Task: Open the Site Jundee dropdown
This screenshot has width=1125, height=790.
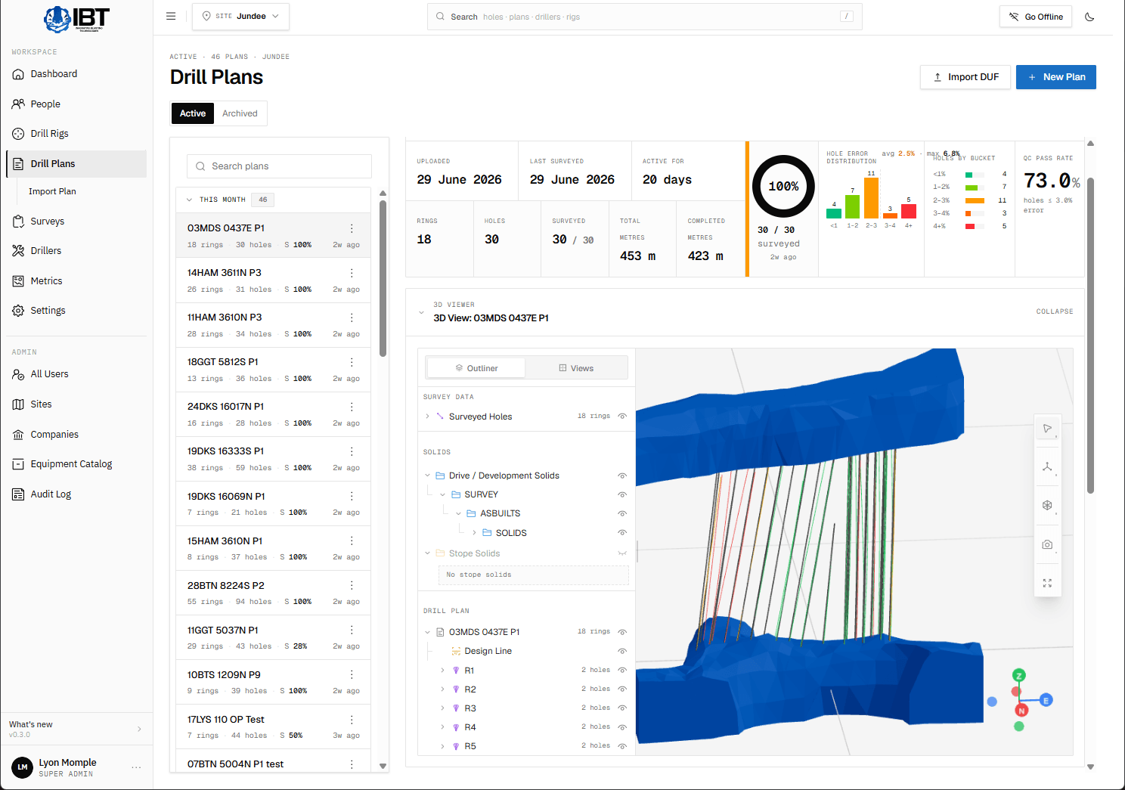Action: click(x=240, y=16)
